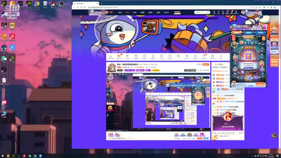
Task: Open a new Chrome tab
Action: click(x=102, y=4)
